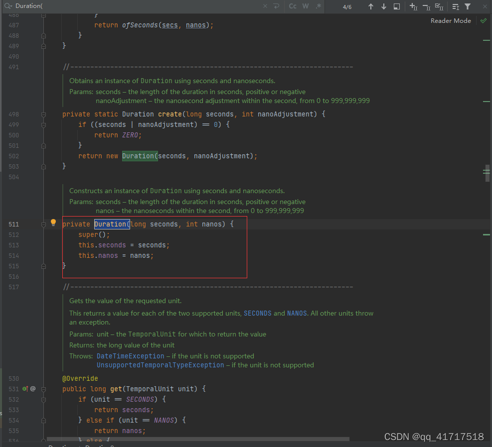Image resolution: width=492 pixels, height=447 pixels.
Task: Click fold end marker at line 501
Action: [x=43, y=146]
